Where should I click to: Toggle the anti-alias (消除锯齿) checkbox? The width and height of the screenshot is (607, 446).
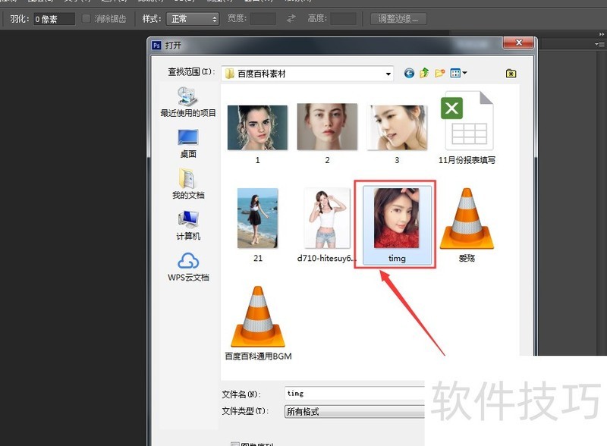click(x=86, y=18)
